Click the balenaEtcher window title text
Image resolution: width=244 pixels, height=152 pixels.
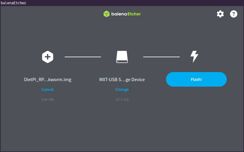click(x=13, y=3)
